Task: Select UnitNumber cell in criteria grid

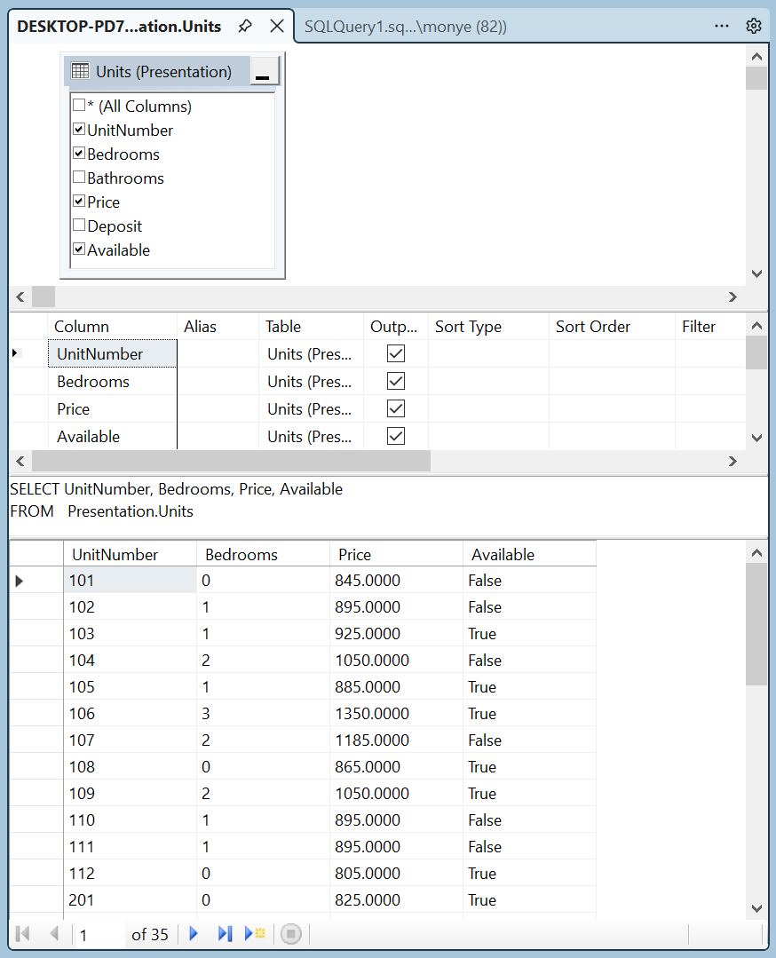Action: pos(113,353)
